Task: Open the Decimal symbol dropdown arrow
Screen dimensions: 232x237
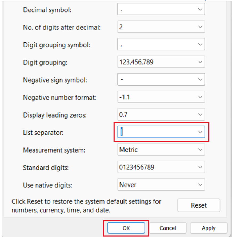Action: [x=200, y=9]
